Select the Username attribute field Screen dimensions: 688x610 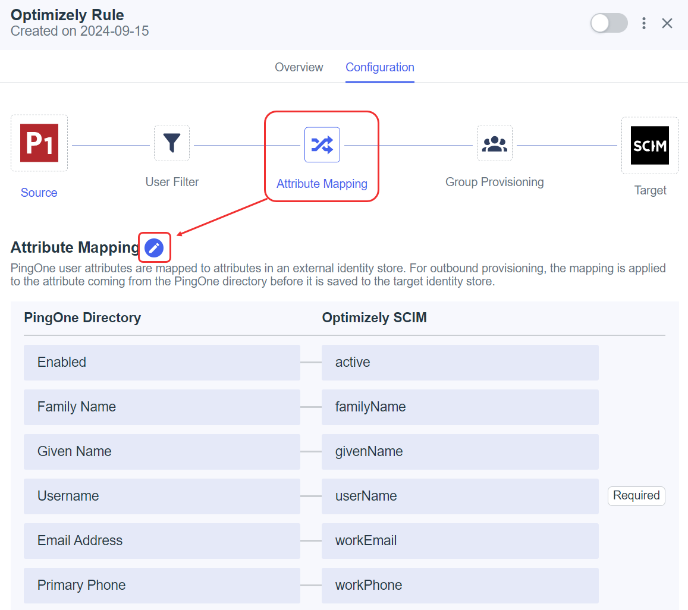point(162,496)
